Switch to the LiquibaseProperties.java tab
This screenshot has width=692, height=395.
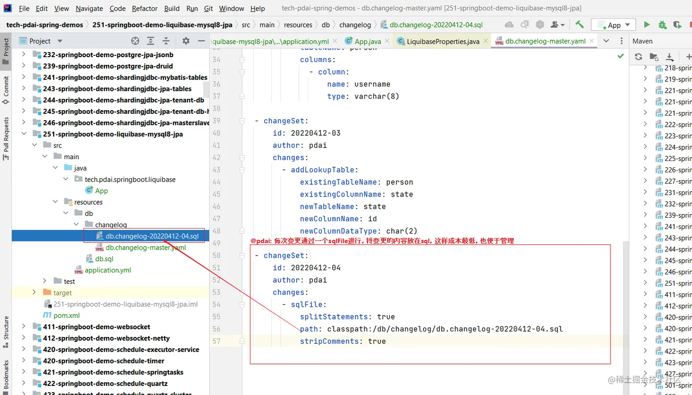[443, 41]
